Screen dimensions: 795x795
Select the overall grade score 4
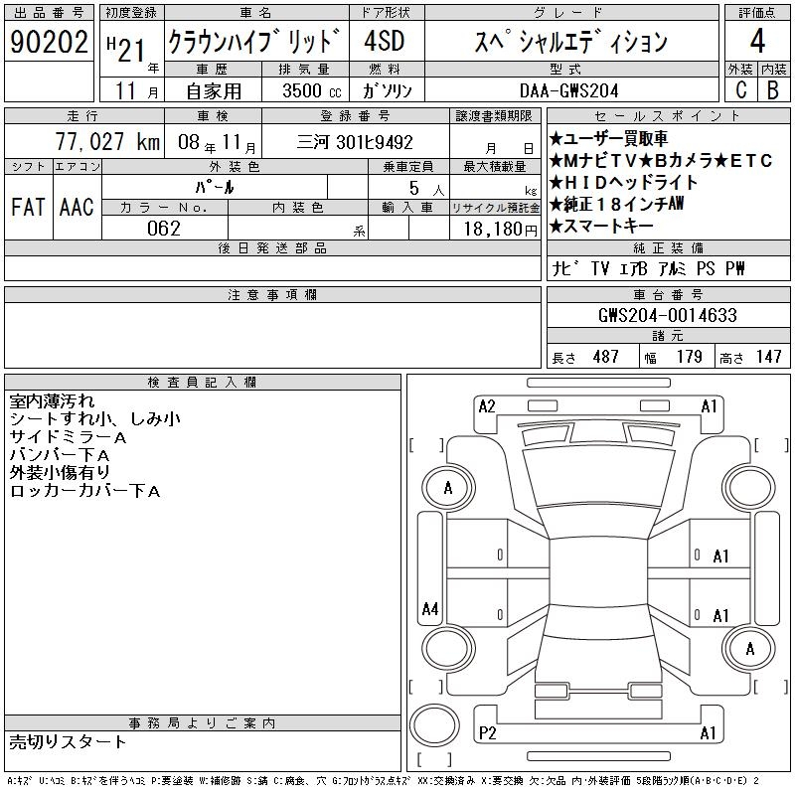pos(757,42)
